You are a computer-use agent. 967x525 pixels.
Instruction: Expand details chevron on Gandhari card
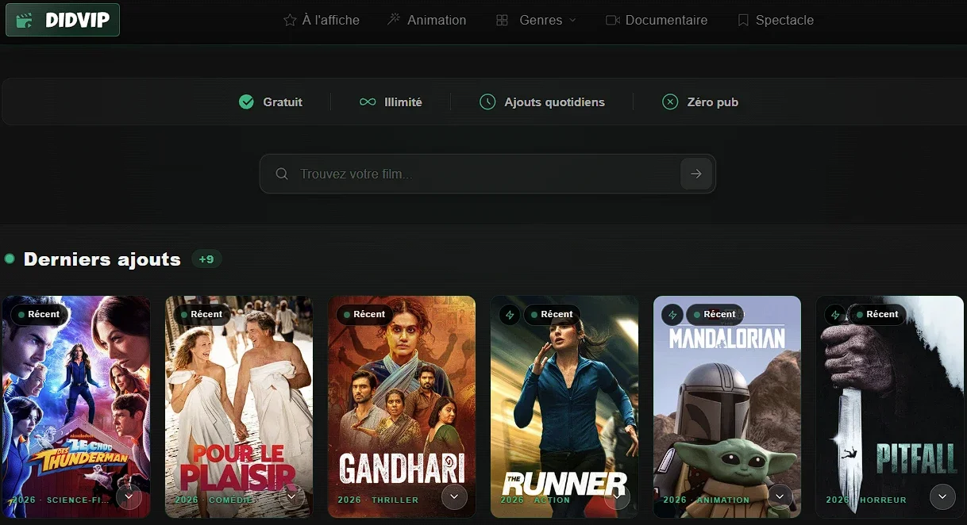pos(454,497)
